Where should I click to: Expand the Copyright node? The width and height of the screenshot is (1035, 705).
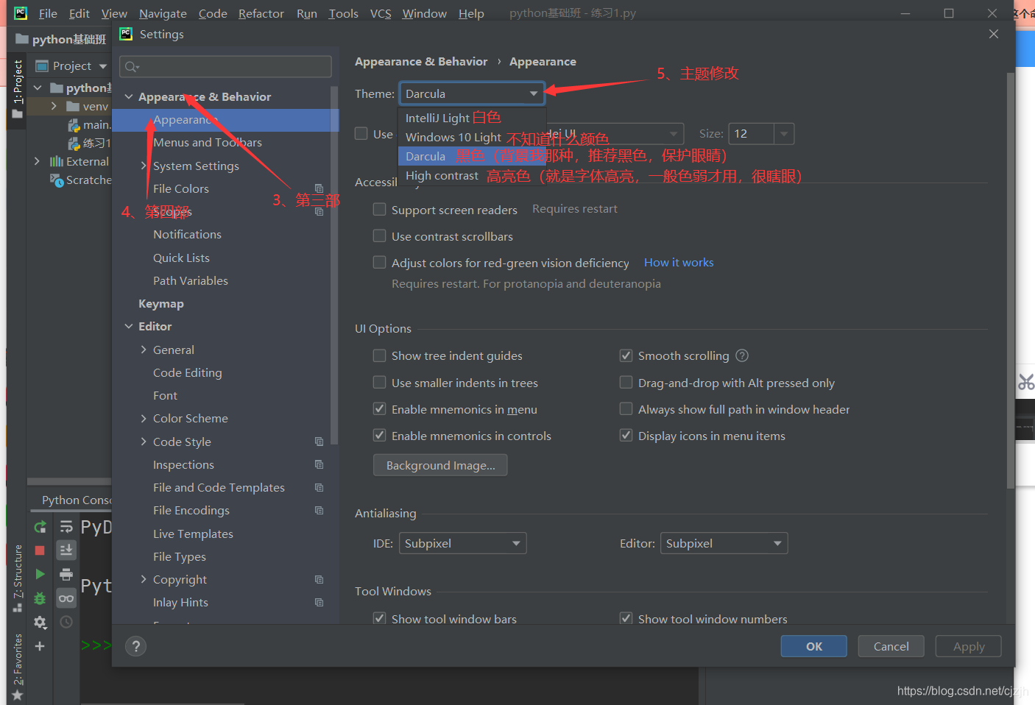(144, 579)
